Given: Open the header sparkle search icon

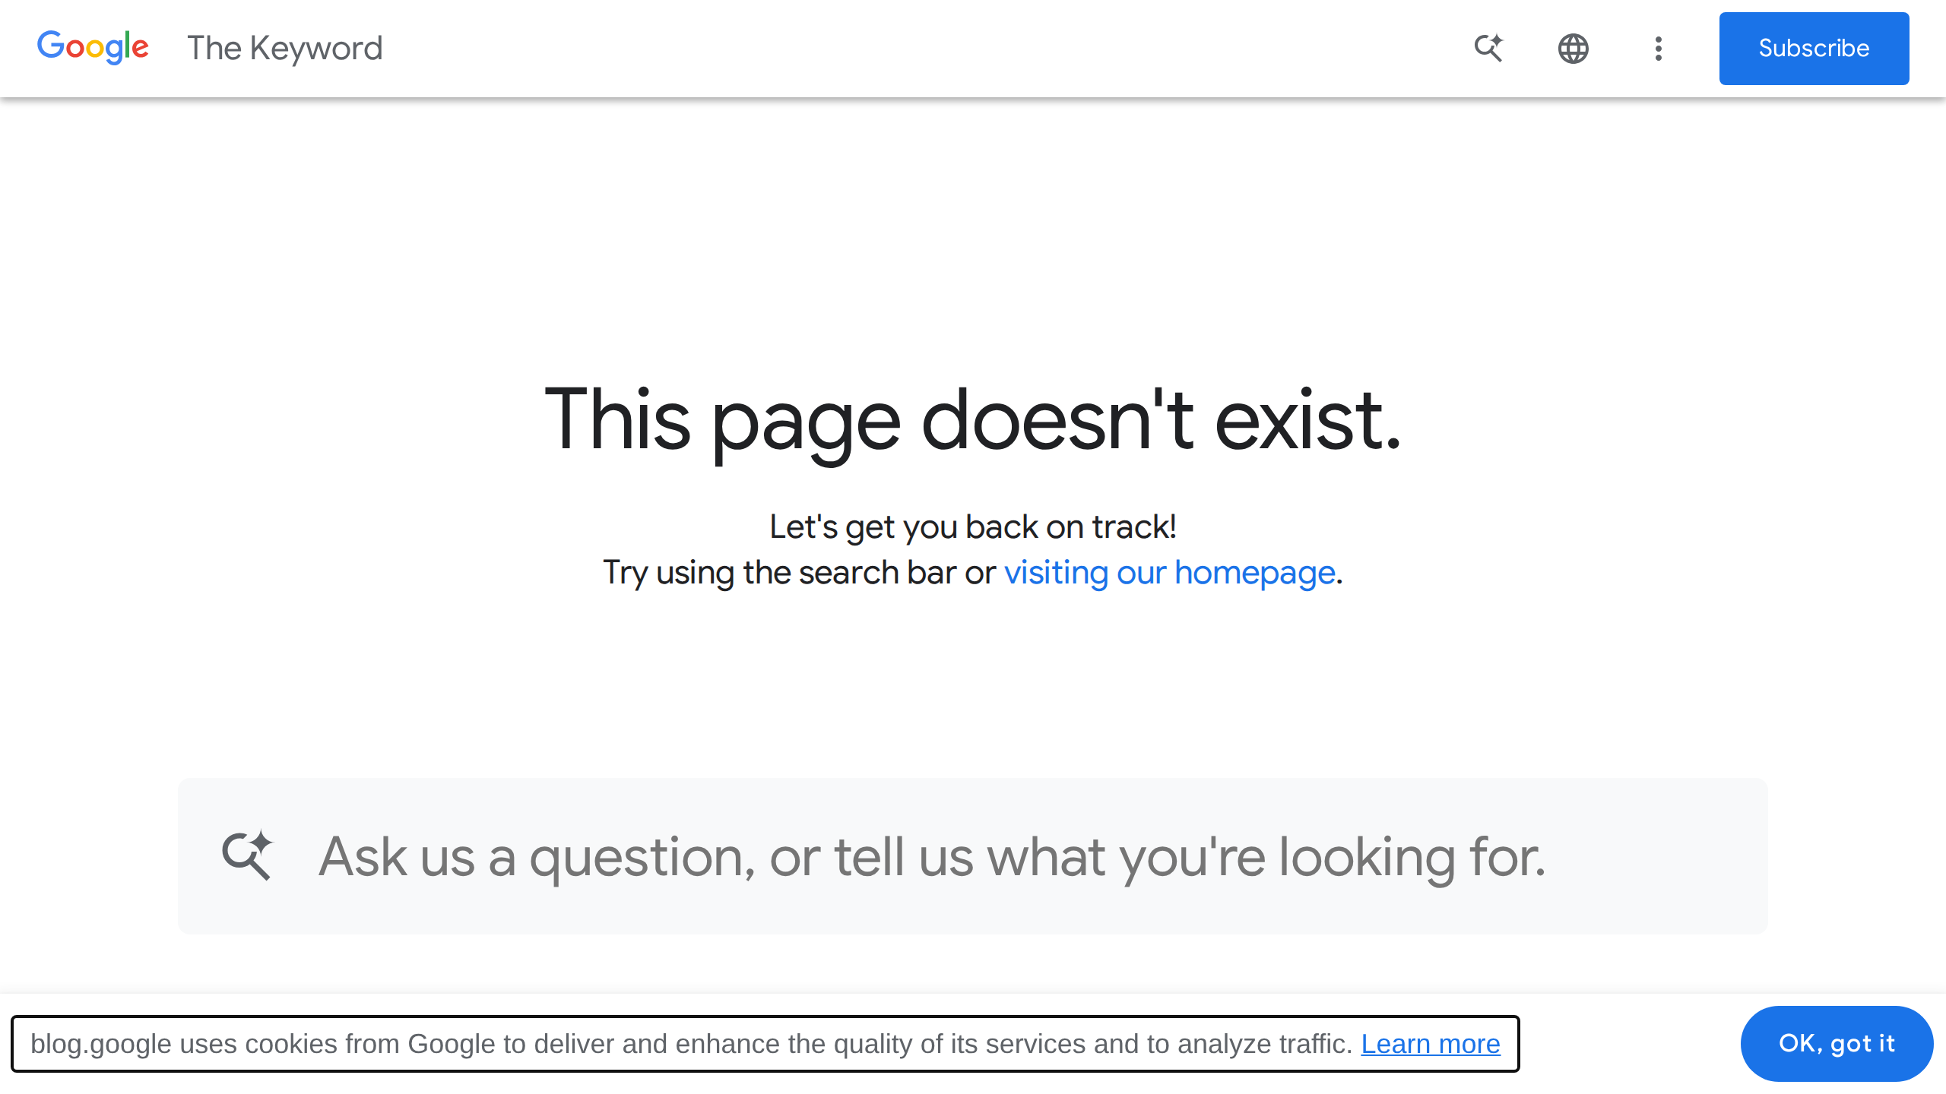Looking at the screenshot, I should click(1488, 49).
